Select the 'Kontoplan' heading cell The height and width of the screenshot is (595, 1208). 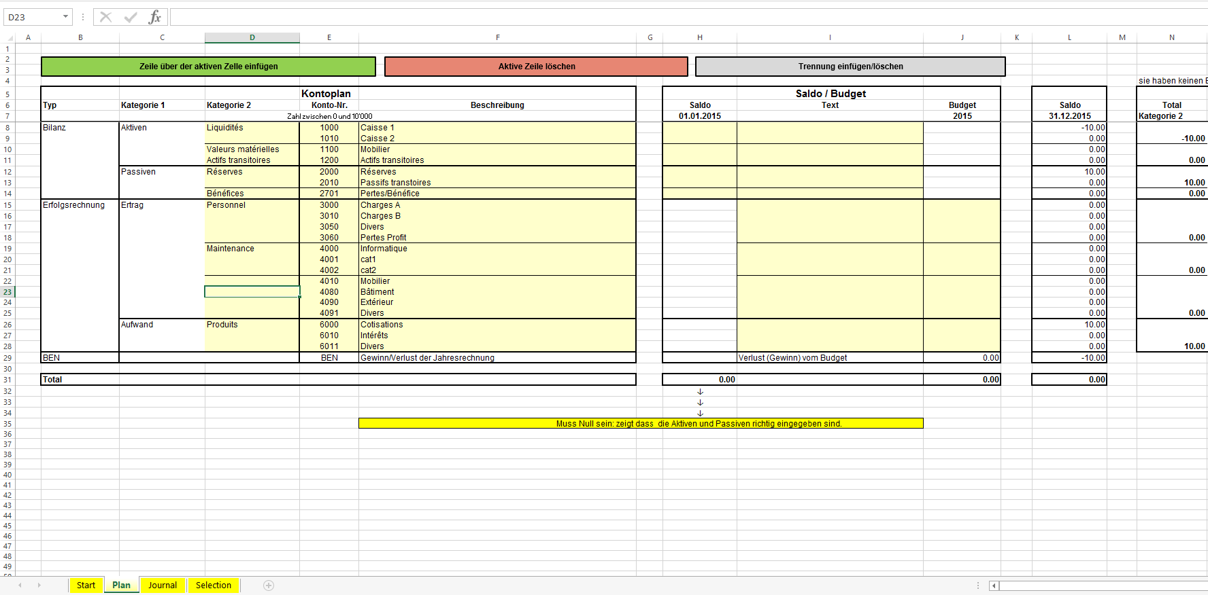pyautogui.click(x=326, y=94)
